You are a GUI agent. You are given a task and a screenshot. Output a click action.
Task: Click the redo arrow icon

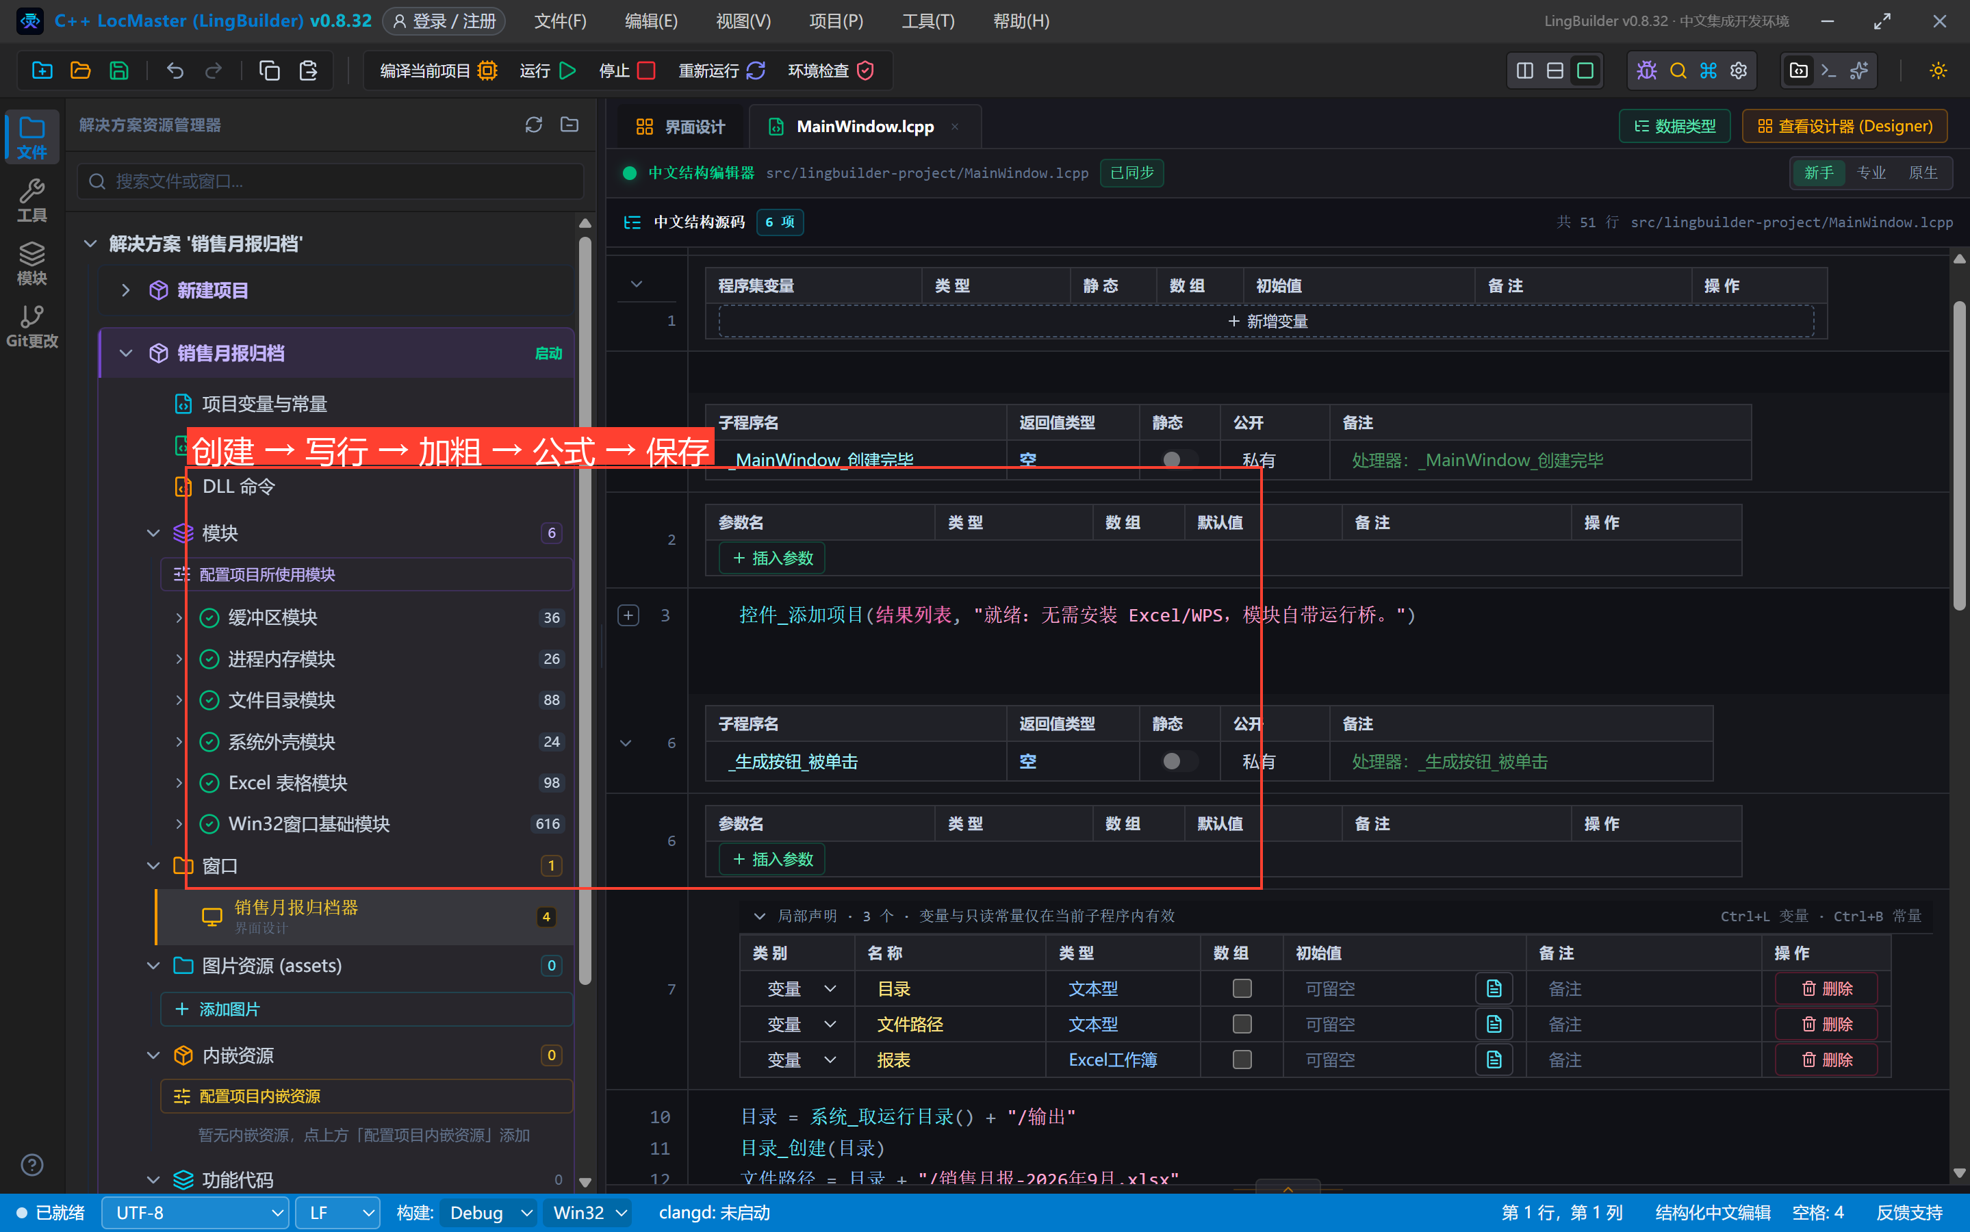pyautogui.click(x=214, y=71)
